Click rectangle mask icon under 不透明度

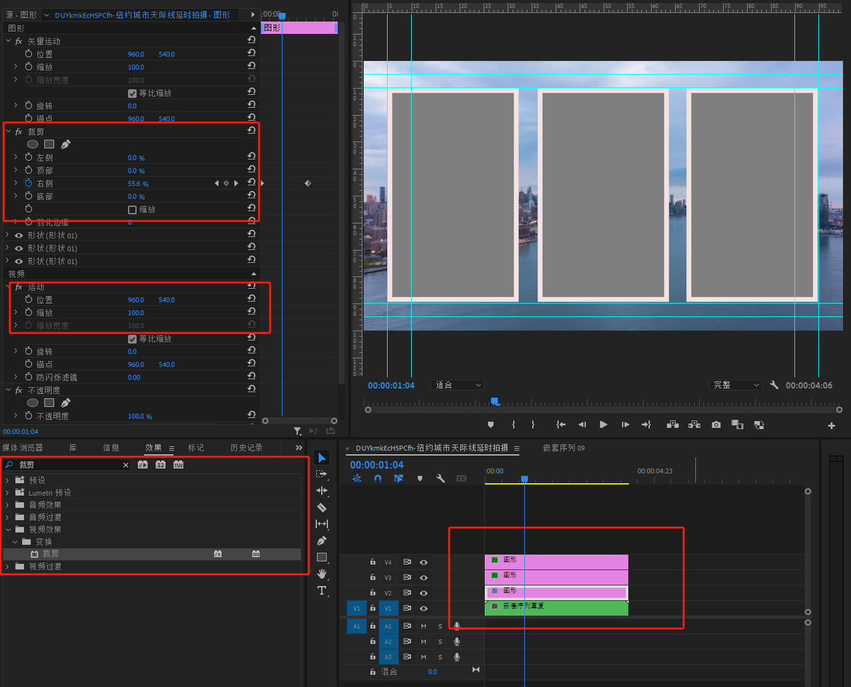pos(49,403)
